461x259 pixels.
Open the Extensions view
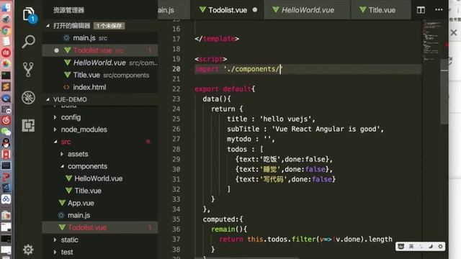28,125
